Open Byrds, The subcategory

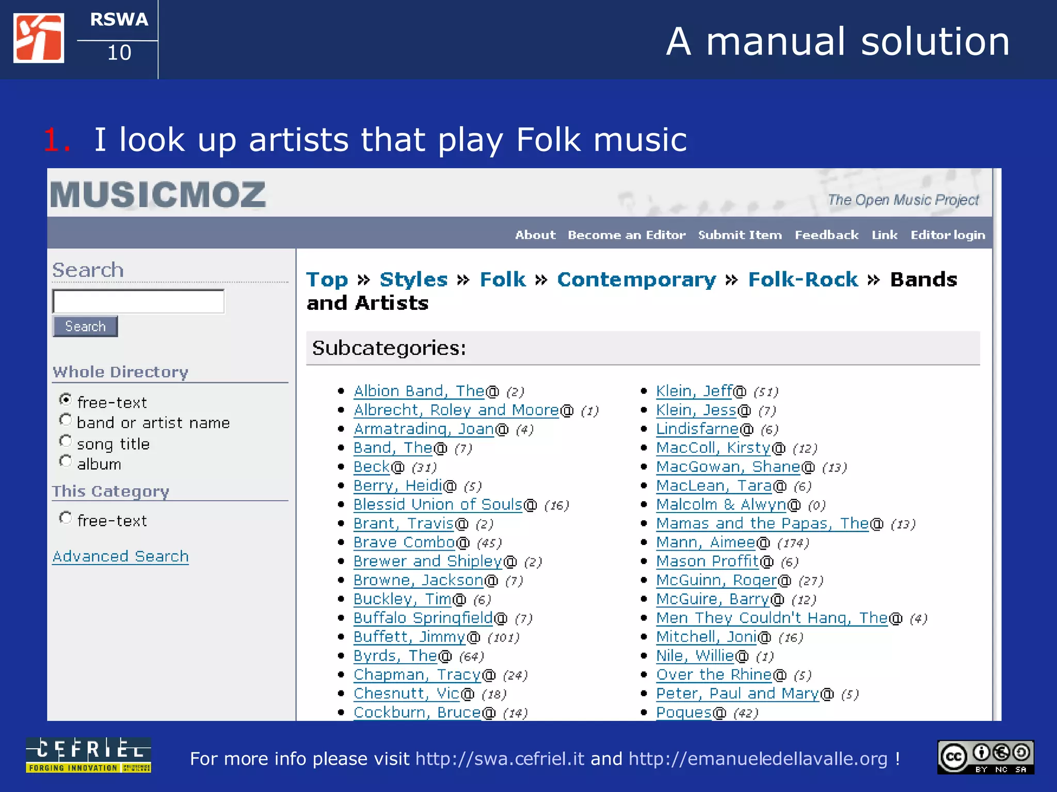[395, 656]
